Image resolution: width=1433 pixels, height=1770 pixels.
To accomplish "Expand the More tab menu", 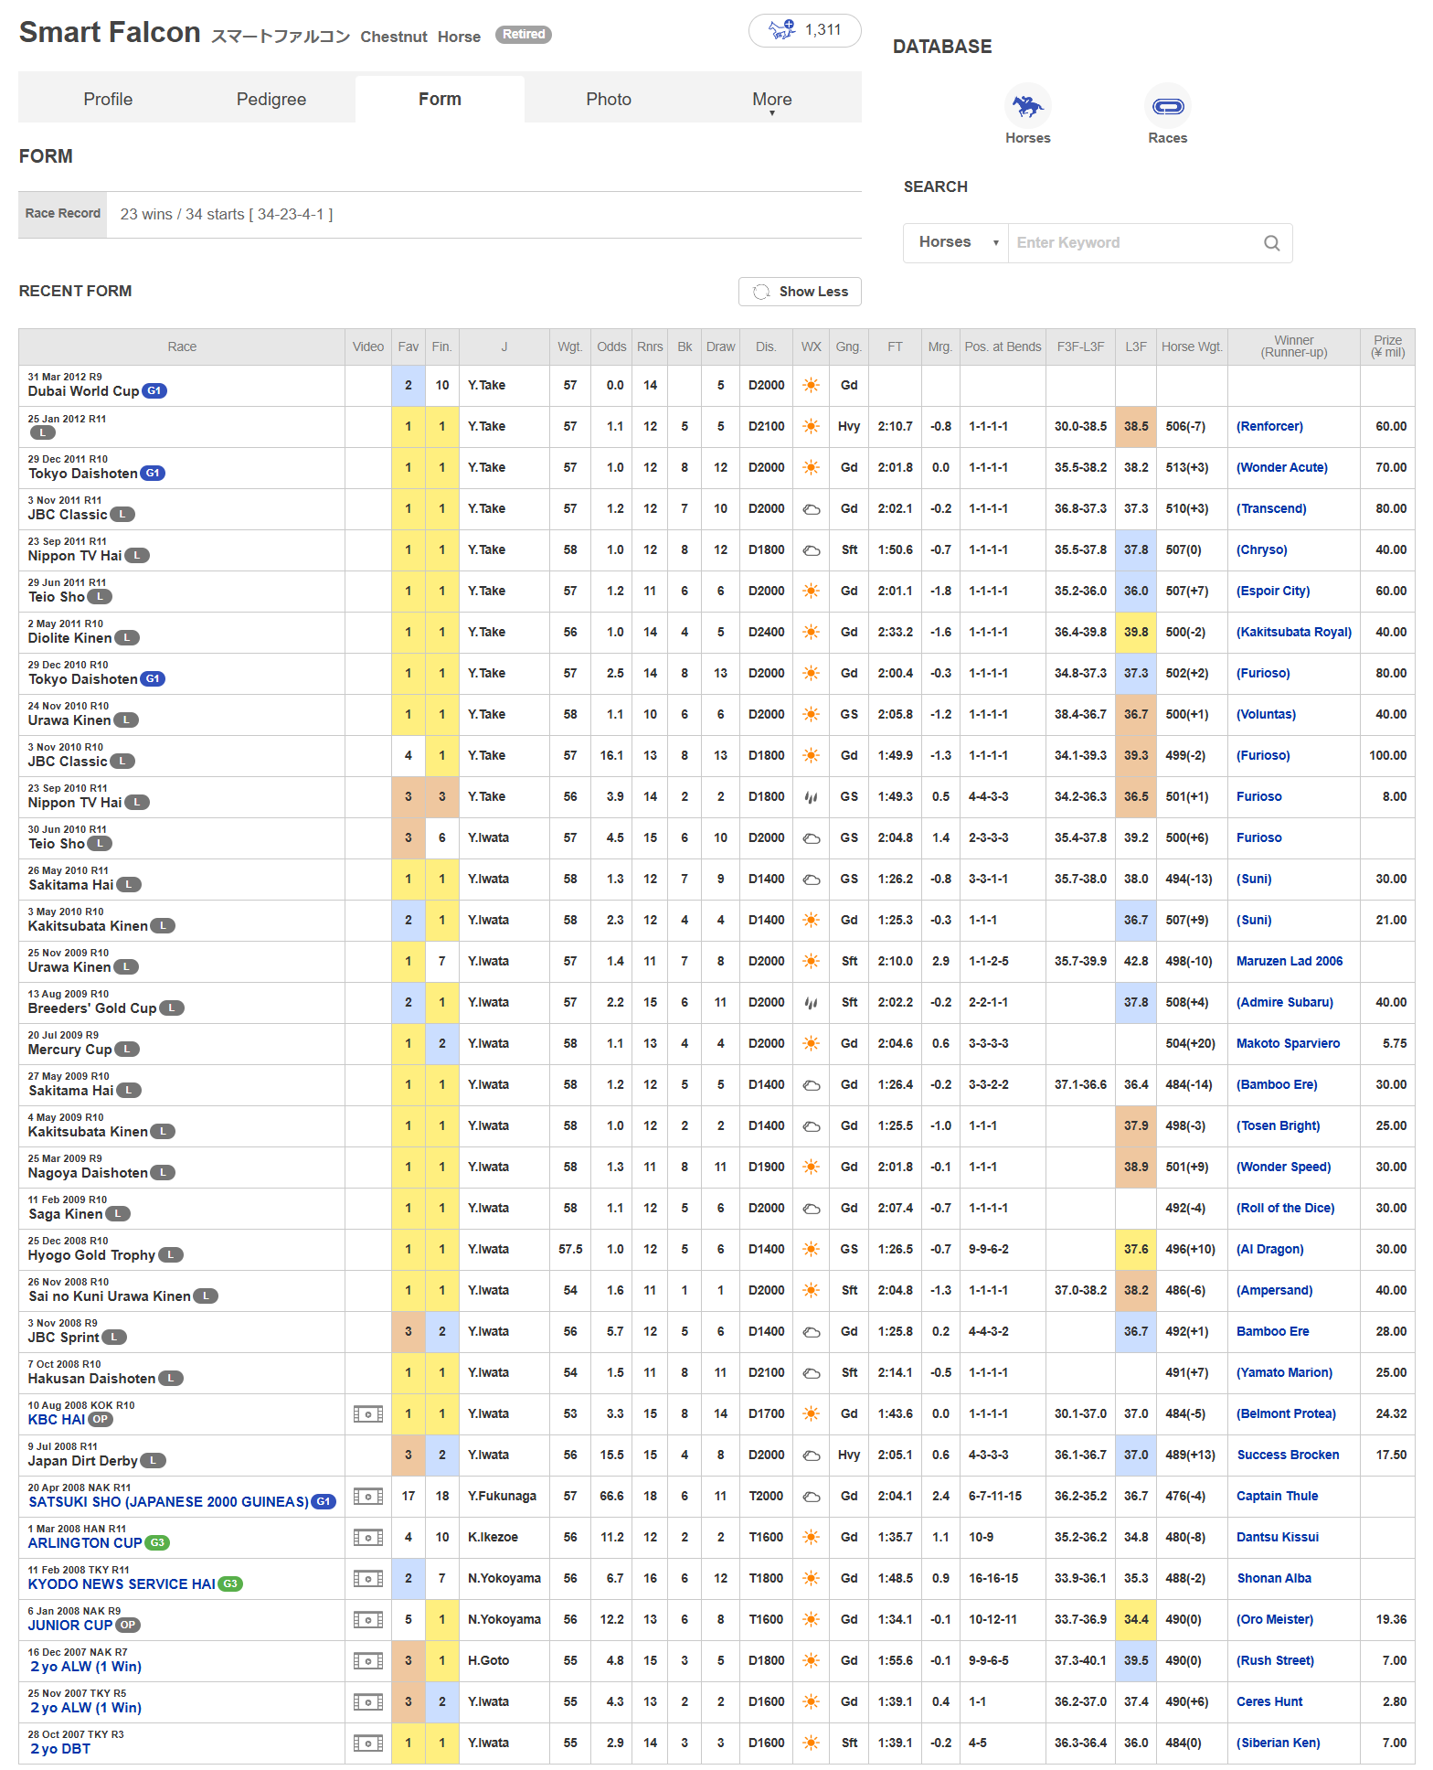I will [772, 100].
